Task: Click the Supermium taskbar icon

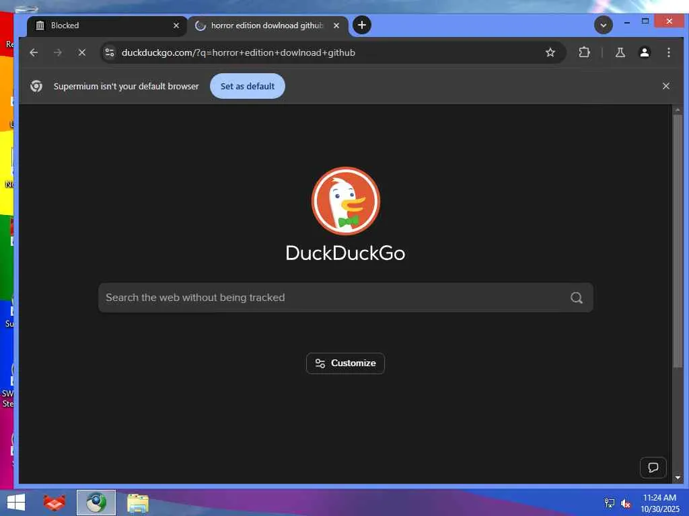Action: (x=96, y=503)
